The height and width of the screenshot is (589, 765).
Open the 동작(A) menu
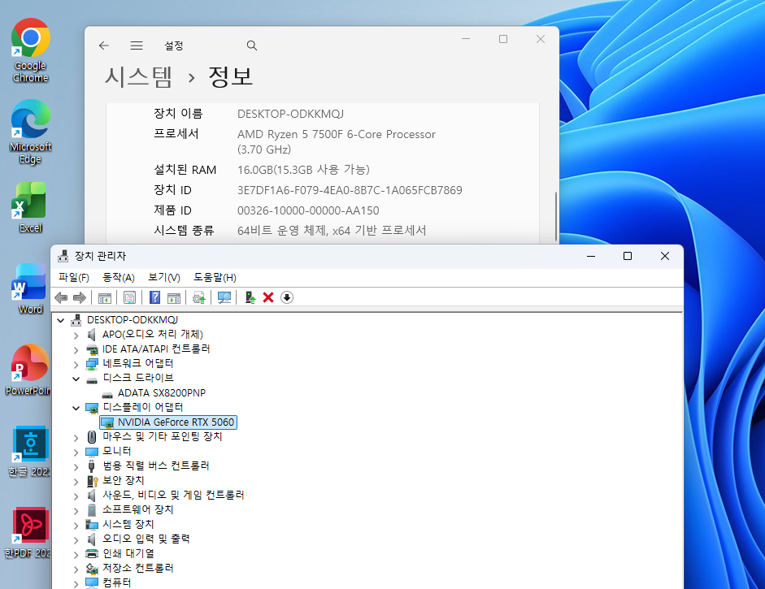(x=118, y=277)
